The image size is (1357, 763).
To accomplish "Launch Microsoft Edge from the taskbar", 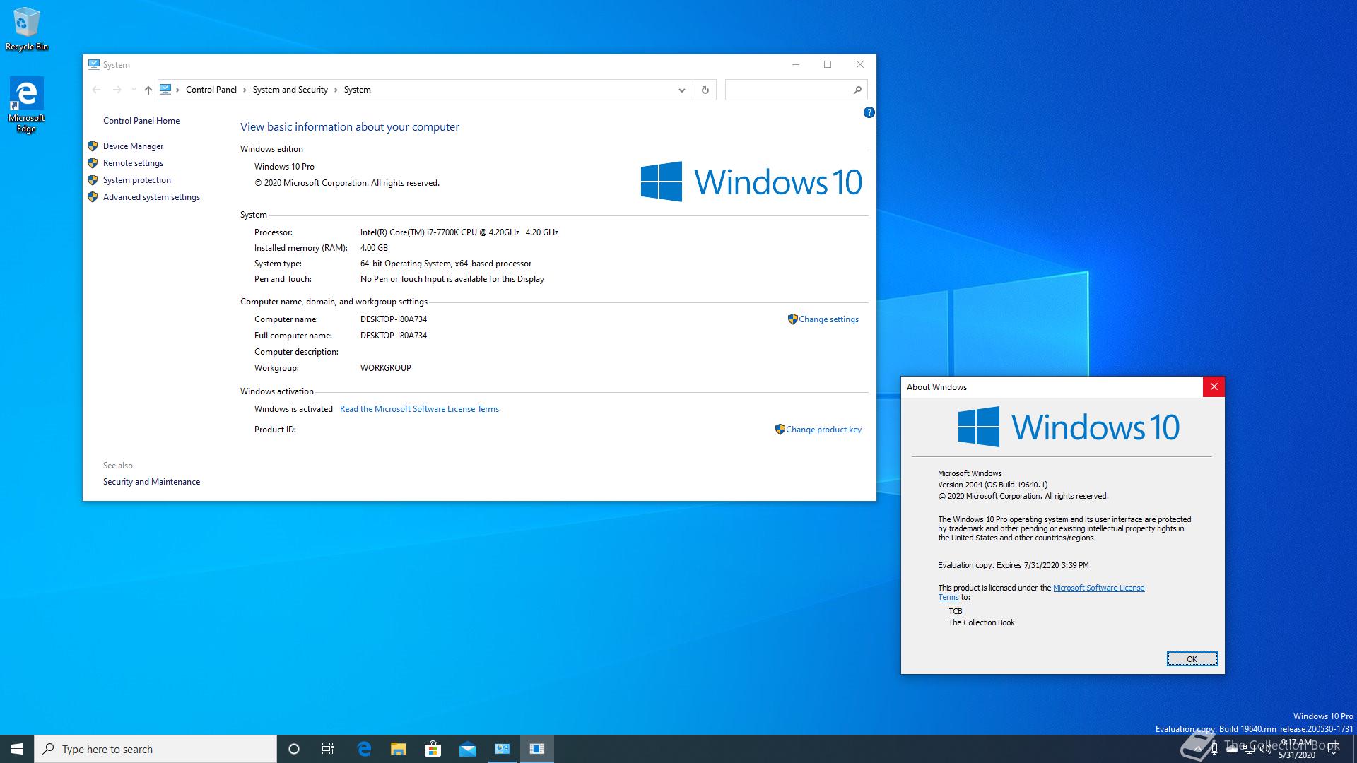I will coord(364,749).
